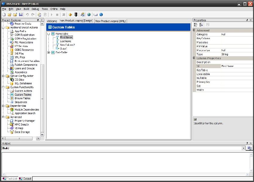Click the Save floppy disk toolbar icon
Image resolution: width=254 pixels, height=182 pixels.
click(21, 15)
